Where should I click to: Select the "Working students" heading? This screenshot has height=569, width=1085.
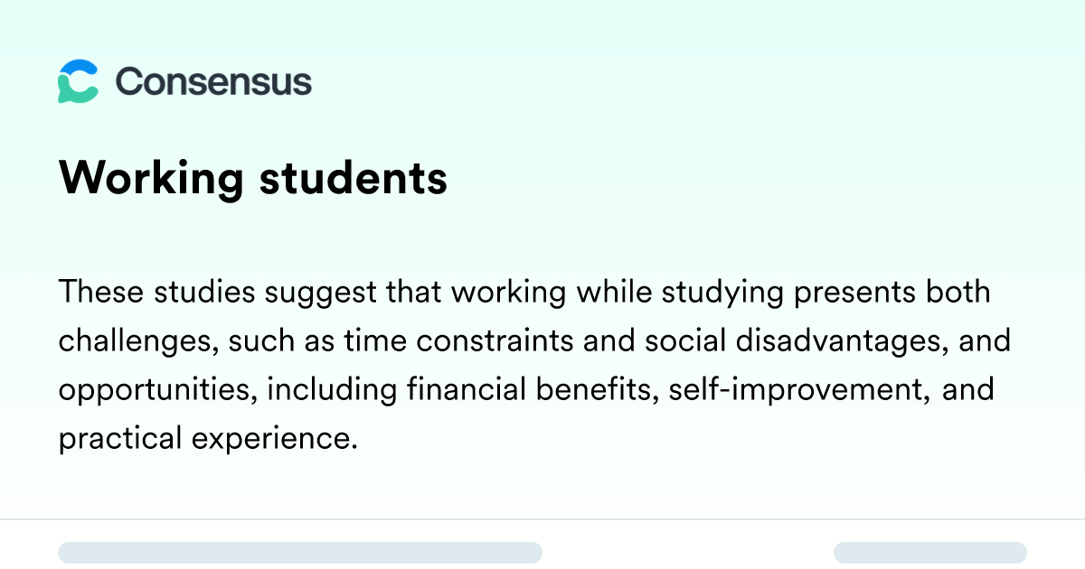[x=253, y=178]
